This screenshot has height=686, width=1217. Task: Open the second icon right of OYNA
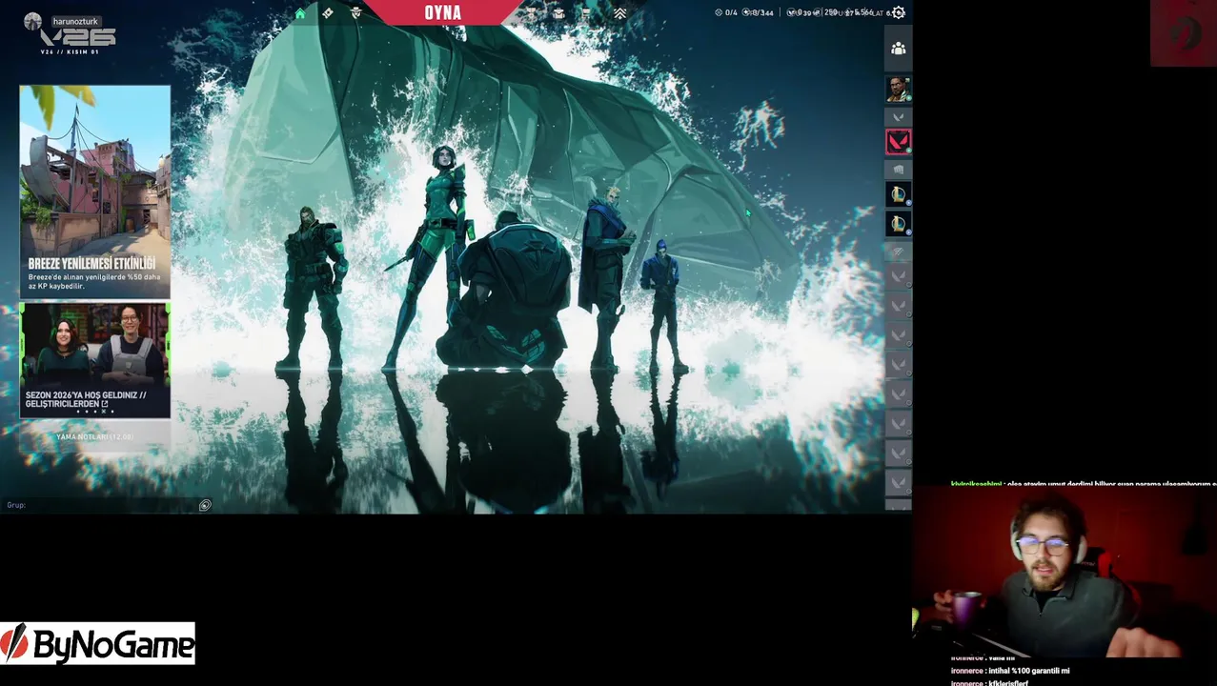(558, 13)
